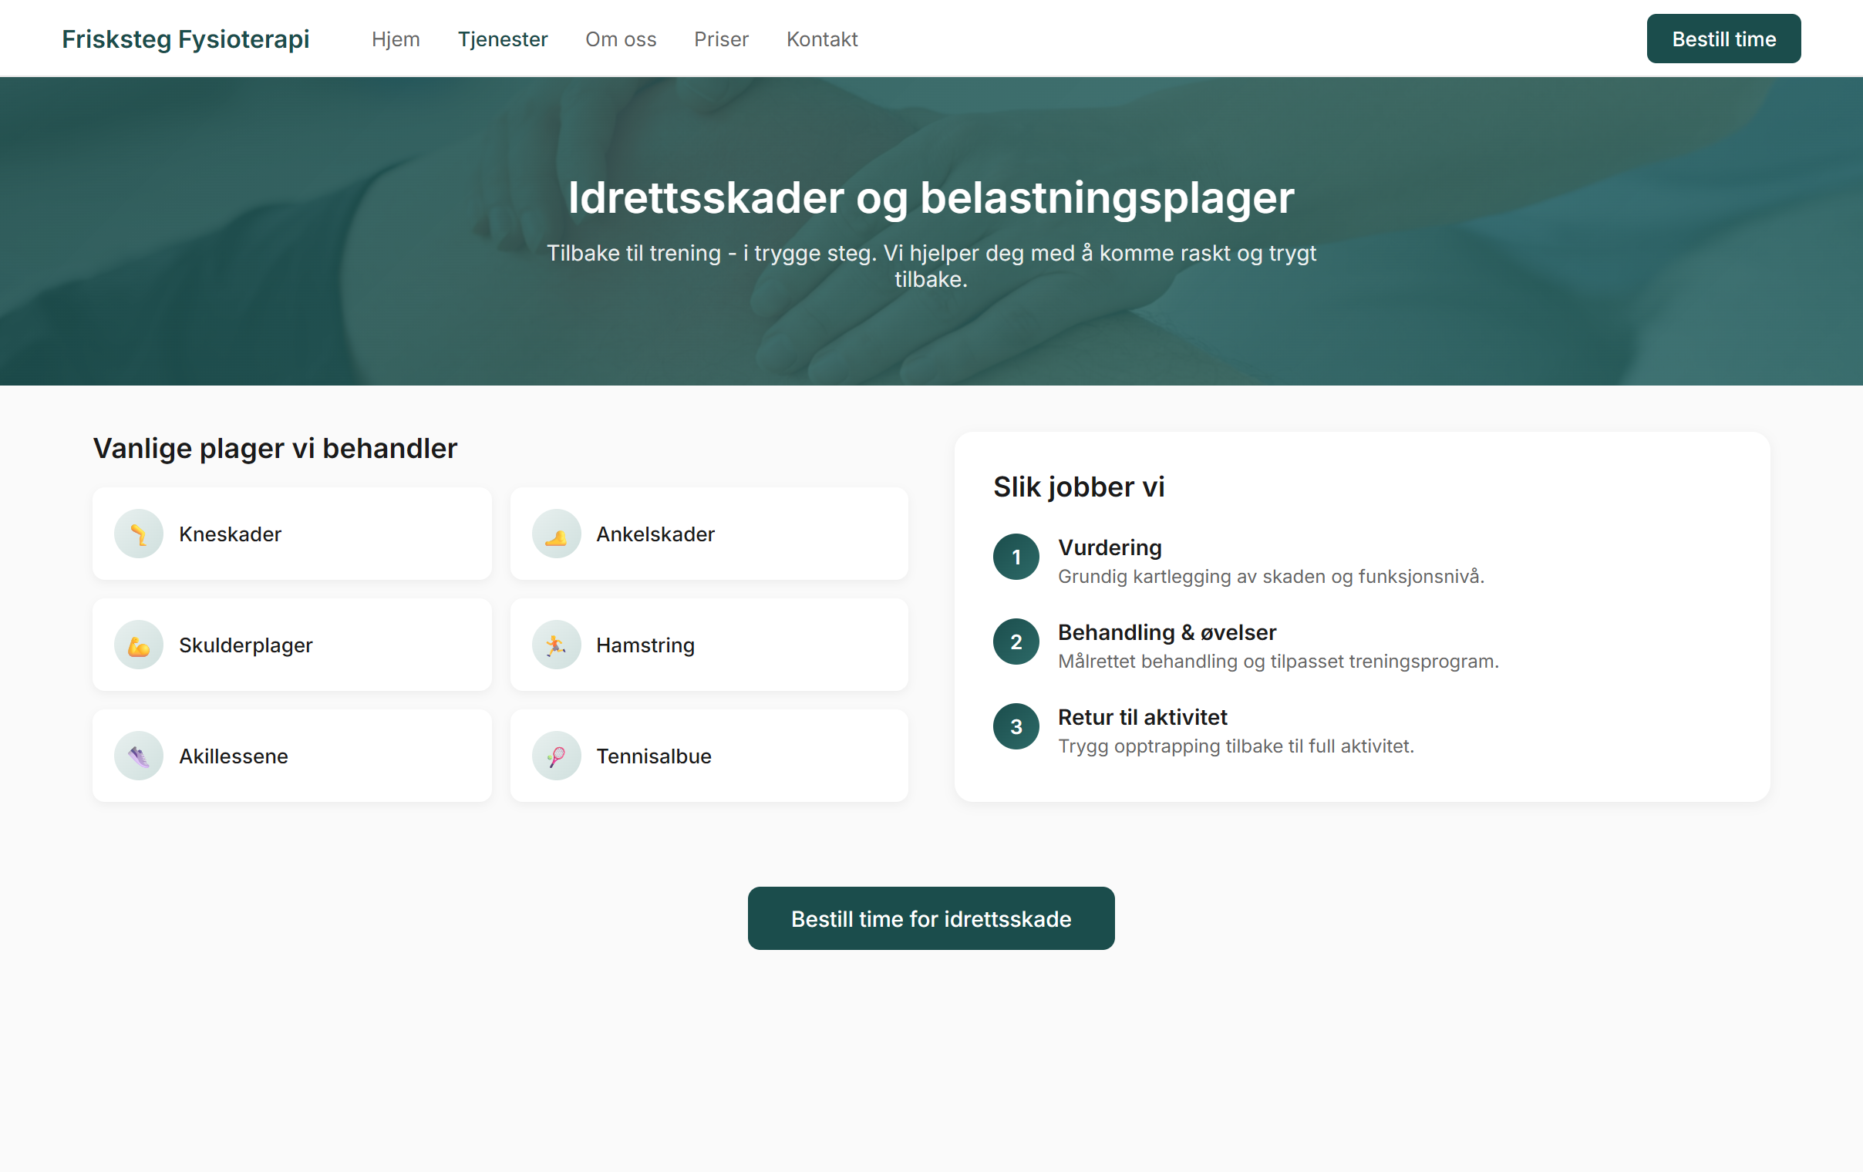Select the Hamstring condition card

click(709, 645)
